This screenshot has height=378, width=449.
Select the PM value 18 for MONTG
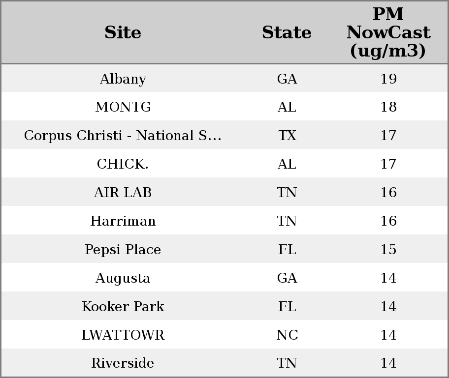click(x=388, y=107)
